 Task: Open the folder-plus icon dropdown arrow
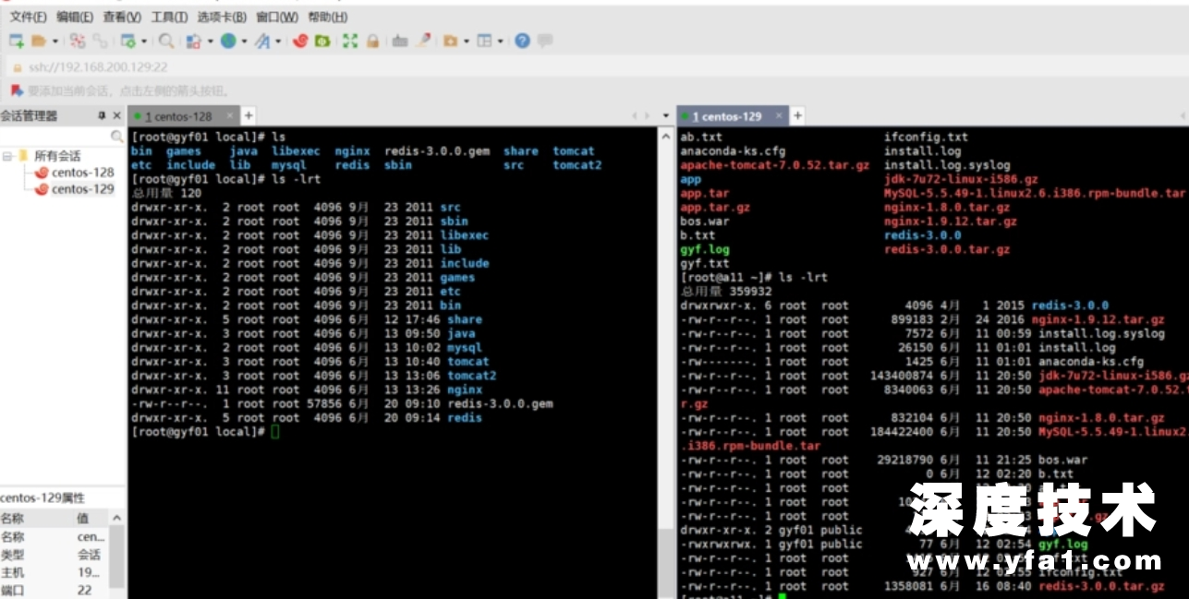(467, 42)
